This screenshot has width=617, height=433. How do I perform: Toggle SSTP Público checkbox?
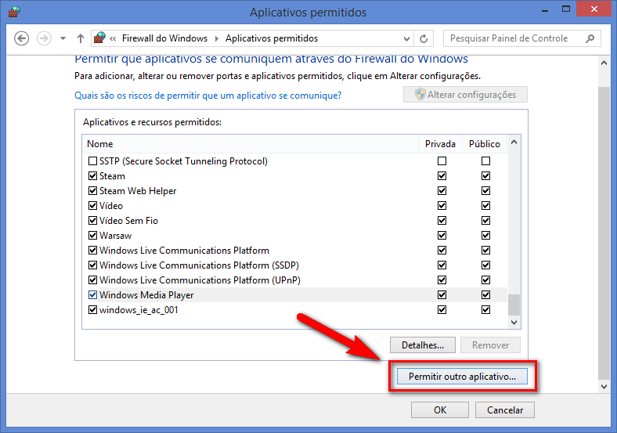point(485,161)
